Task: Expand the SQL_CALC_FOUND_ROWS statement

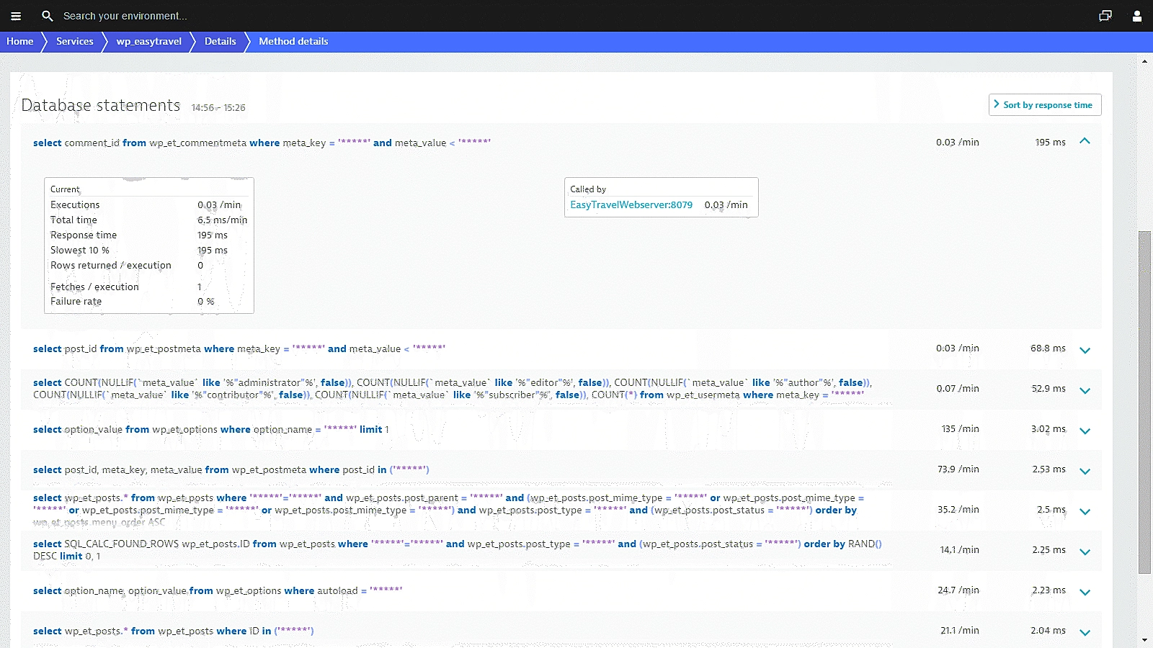Action: (1085, 552)
